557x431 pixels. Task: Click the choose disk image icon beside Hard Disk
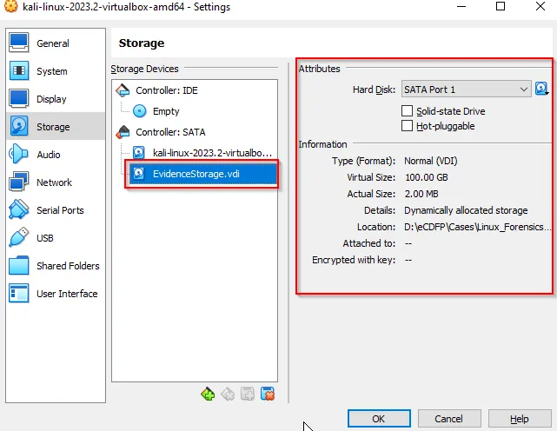coord(542,90)
